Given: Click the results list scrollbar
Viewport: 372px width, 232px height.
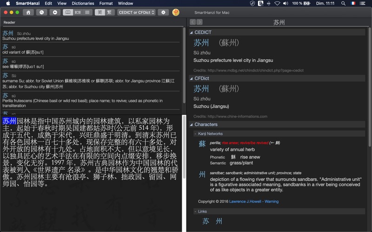Looking at the screenshot, I should 184,65.
